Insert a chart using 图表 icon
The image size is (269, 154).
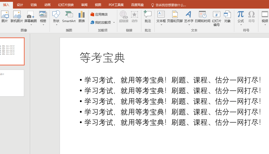(x=82, y=15)
